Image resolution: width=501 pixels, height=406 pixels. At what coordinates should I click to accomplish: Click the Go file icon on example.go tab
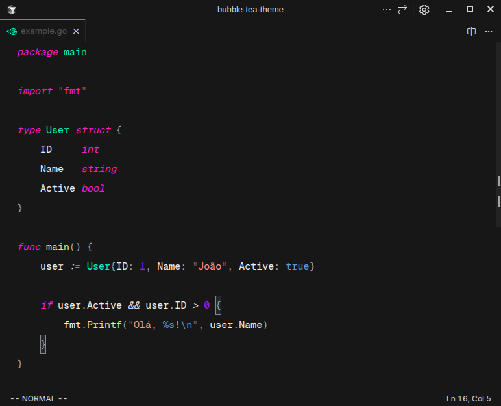point(12,31)
